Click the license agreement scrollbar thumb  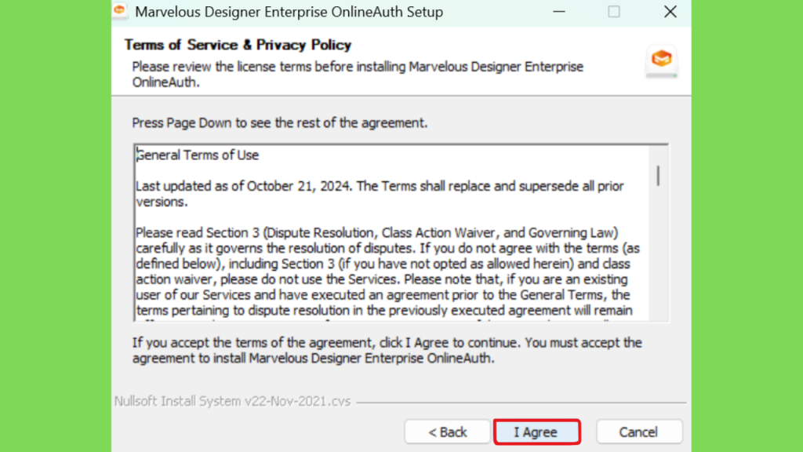(x=657, y=175)
